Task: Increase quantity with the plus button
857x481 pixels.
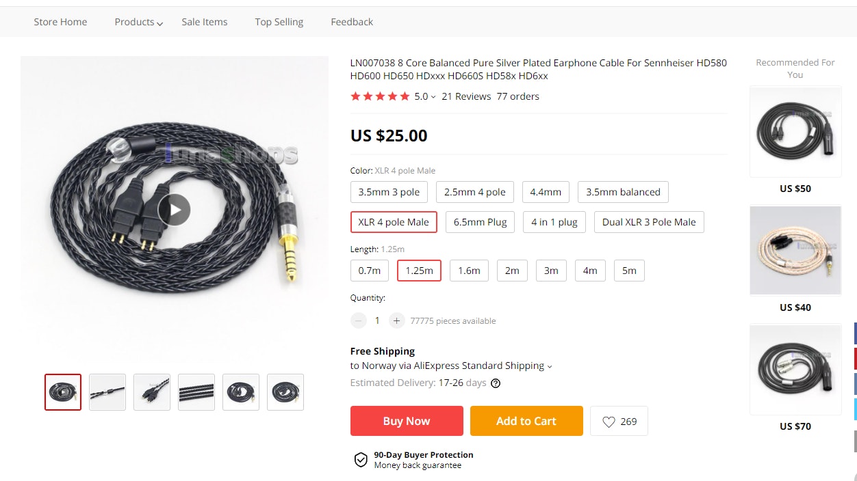Action: pyautogui.click(x=396, y=320)
